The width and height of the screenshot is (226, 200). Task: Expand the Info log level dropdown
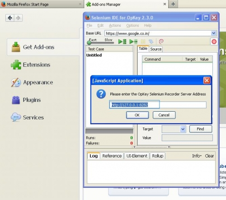(197, 156)
